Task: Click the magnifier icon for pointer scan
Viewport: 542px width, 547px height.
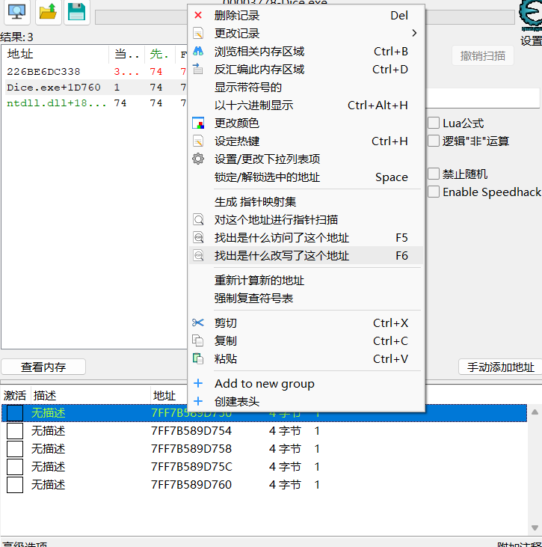Action: [x=198, y=219]
